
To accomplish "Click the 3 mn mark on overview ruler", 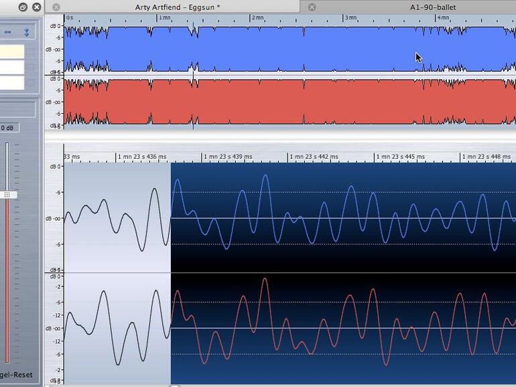I will [x=350, y=18].
